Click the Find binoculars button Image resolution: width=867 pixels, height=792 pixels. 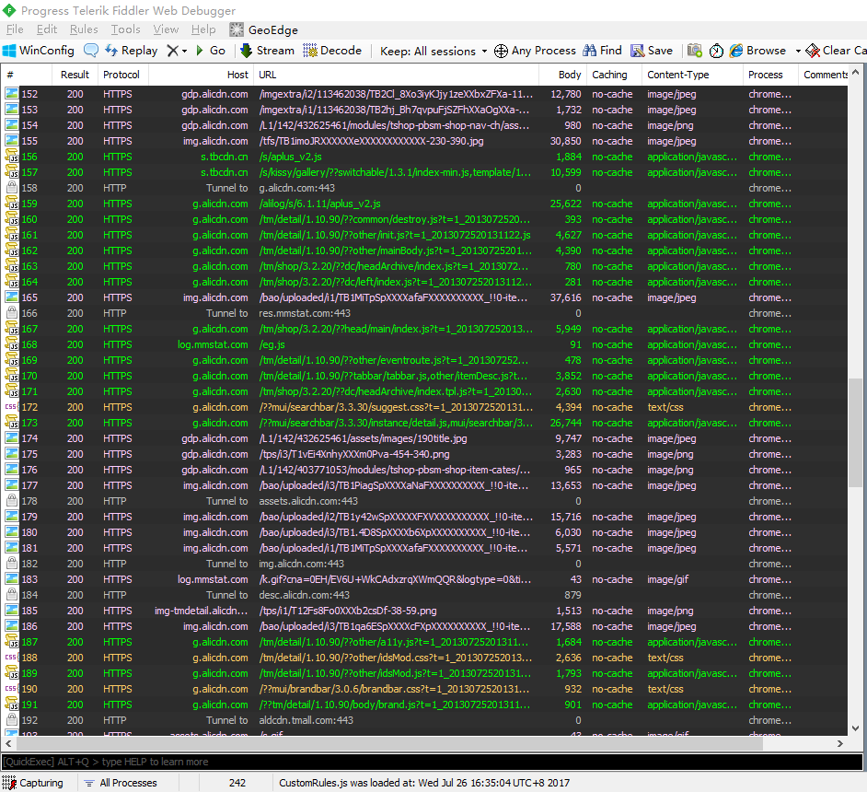point(602,51)
